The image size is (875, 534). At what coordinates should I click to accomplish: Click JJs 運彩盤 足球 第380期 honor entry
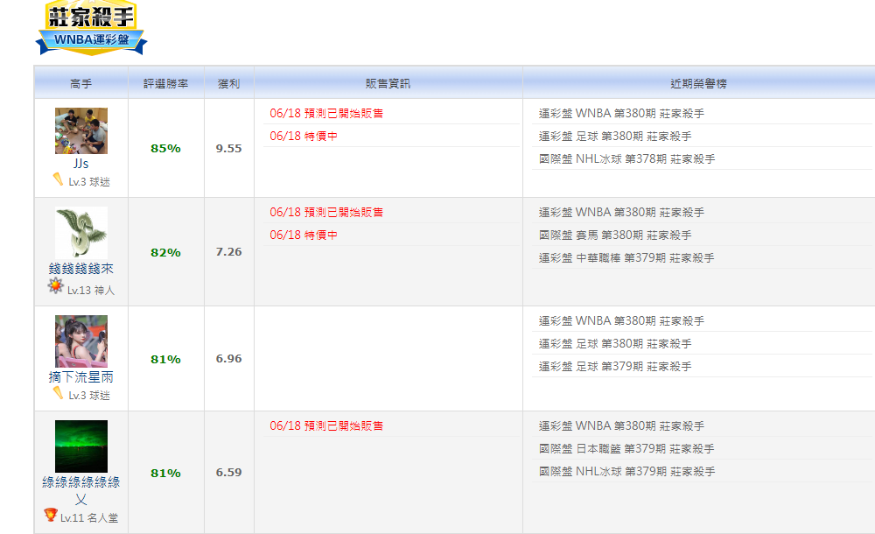pos(615,137)
